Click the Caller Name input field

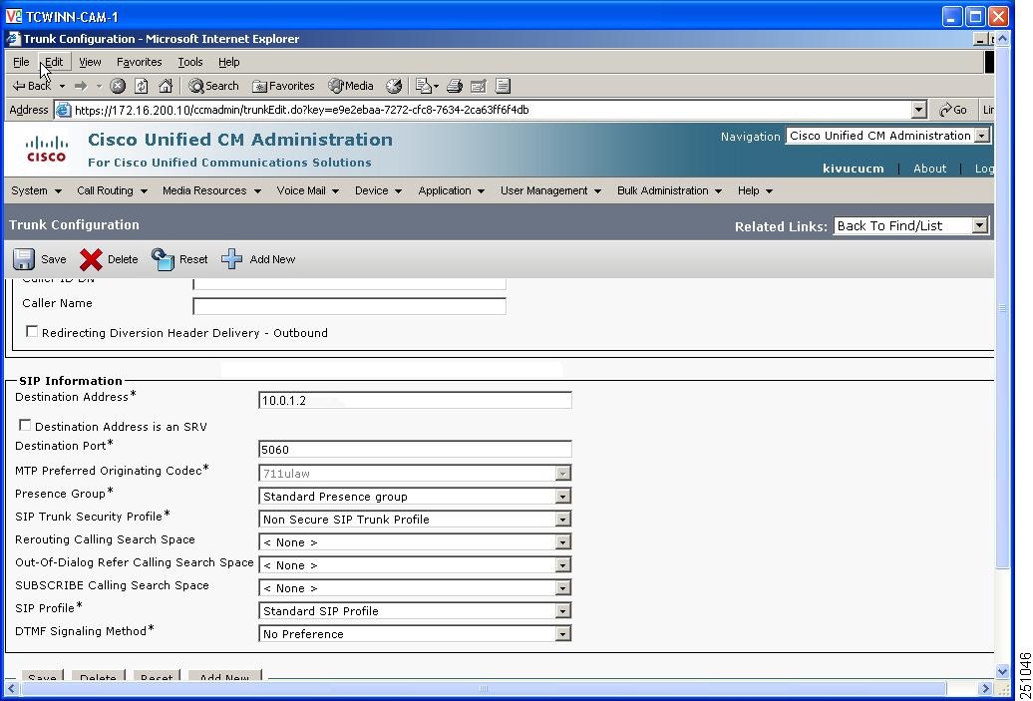click(x=349, y=306)
